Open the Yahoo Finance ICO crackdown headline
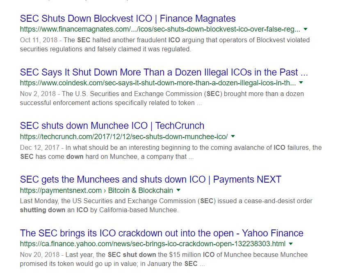Viewport: 342px width, 275px height. tap(162, 233)
